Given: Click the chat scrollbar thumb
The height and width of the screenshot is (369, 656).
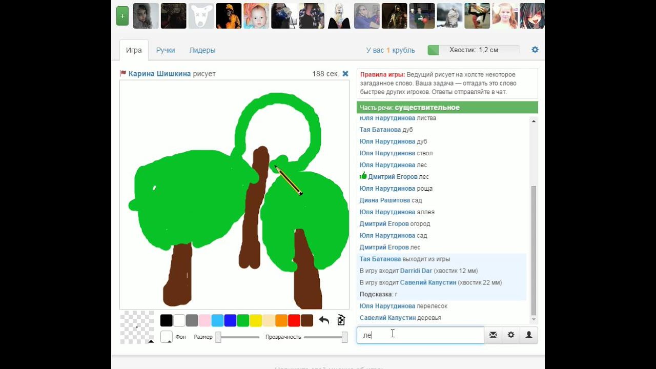Looking at the screenshot, I should pyautogui.click(x=534, y=250).
